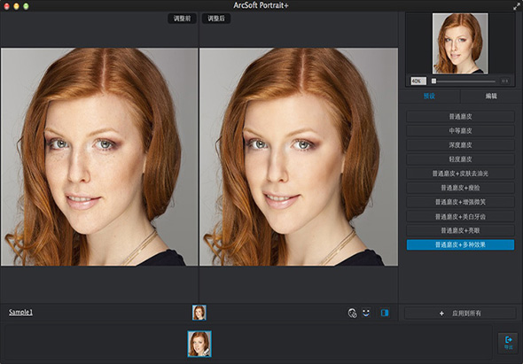Apply the 普通磨皮+皮肤去油光 preset
The height and width of the screenshot is (364, 523).
point(460,174)
